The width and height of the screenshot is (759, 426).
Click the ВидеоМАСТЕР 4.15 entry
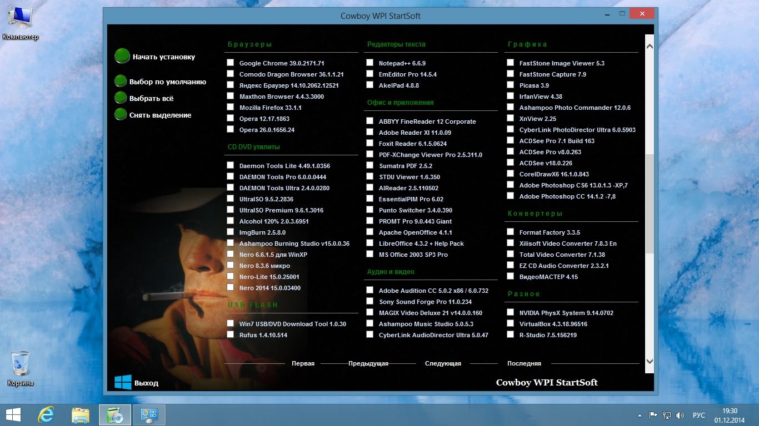tap(548, 277)
